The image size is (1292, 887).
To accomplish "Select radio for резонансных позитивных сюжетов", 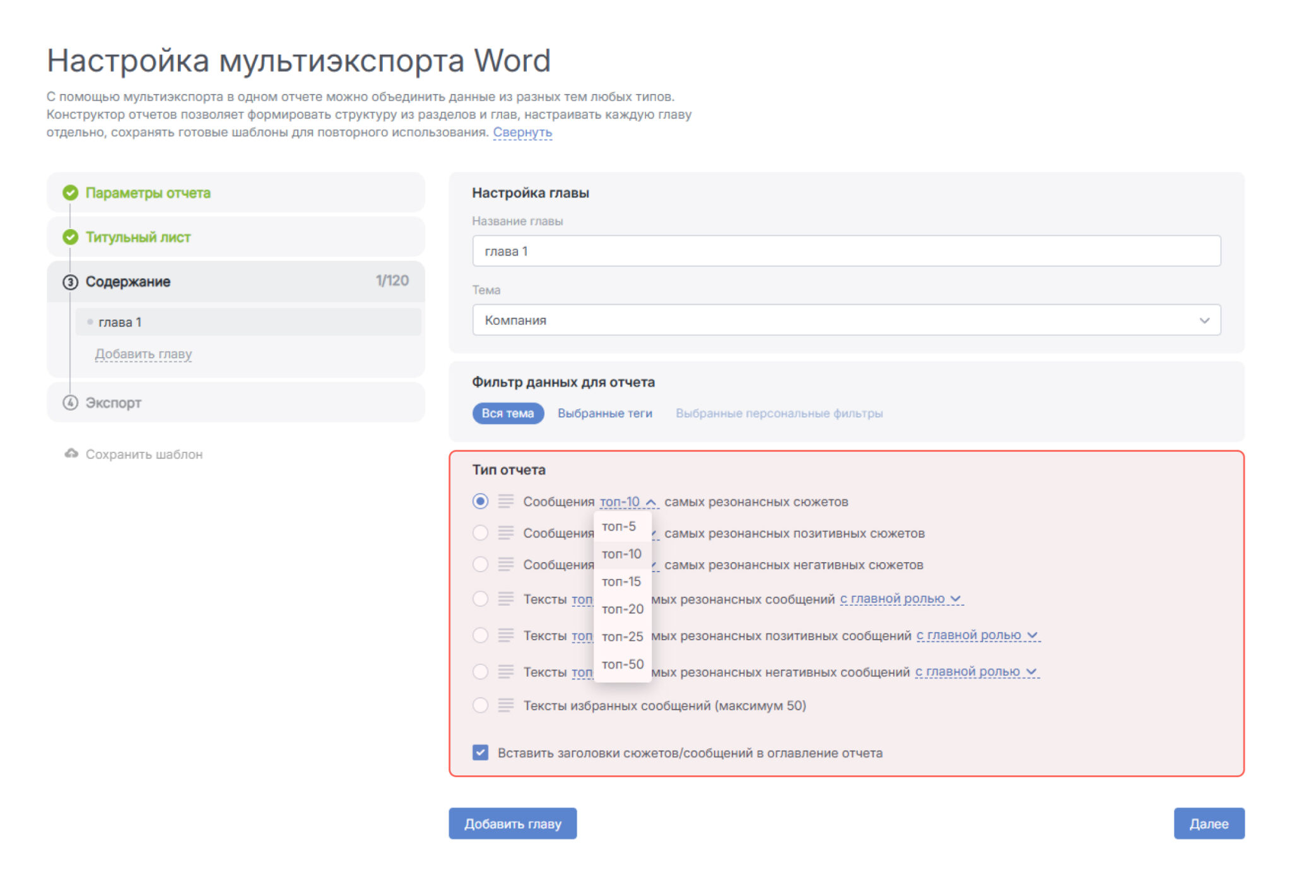I will pos(480,533).
